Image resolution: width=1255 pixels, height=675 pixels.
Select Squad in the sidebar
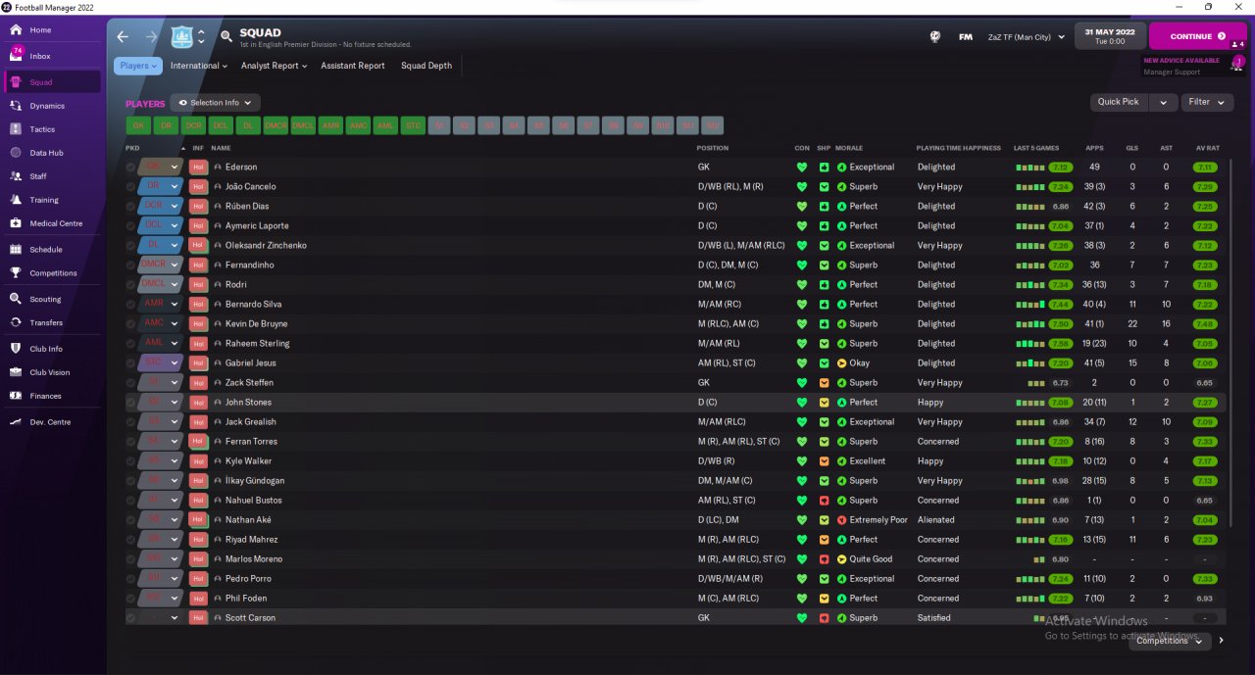[x=53, y=82]
